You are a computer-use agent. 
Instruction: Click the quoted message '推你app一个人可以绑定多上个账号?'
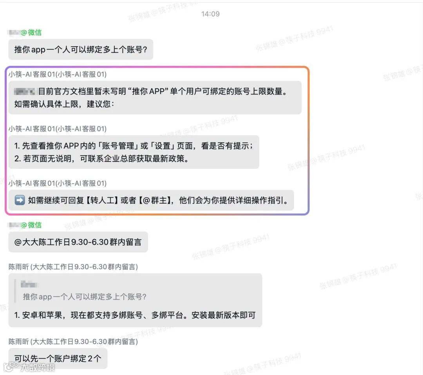[85, 297]
